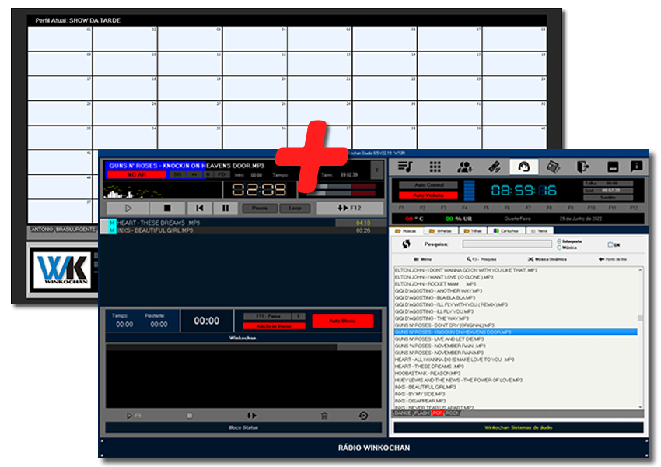Open the newspaper news icon
Screen dimensions: 661x467
553,167
